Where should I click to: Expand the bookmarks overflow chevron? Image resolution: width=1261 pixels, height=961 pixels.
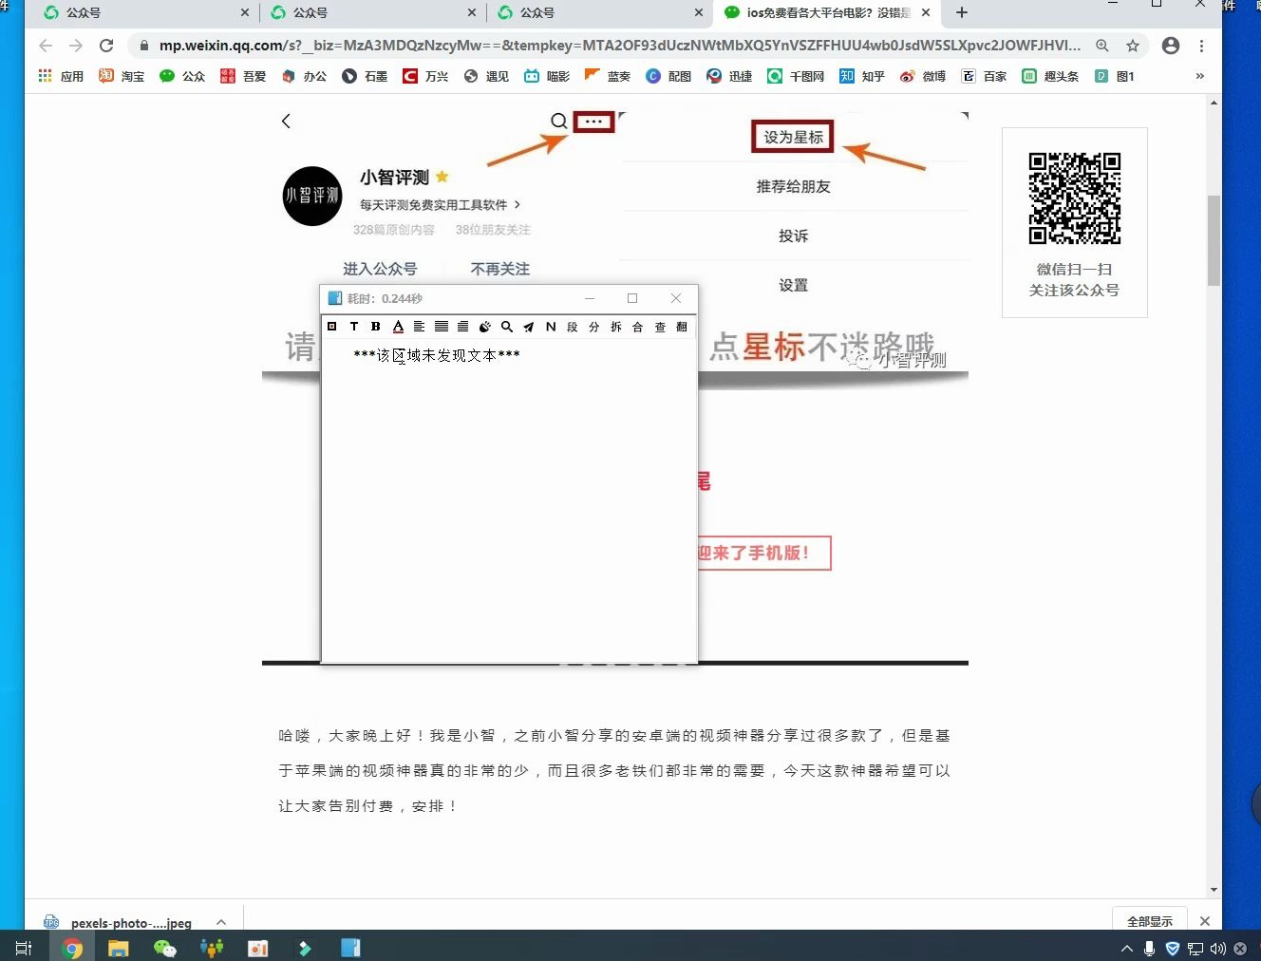pyautogui.click(x=1200, y=76)
